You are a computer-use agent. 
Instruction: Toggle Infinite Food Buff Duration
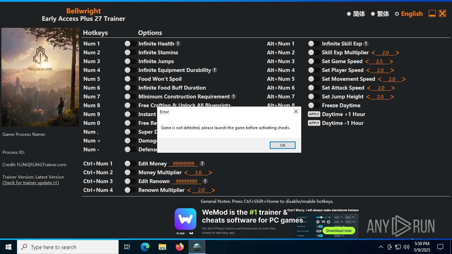130,88
